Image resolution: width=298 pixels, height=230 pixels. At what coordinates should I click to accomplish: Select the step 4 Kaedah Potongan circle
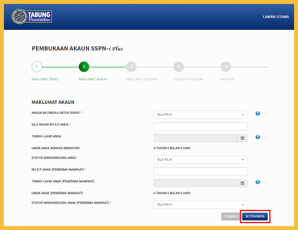(x=179, y=67)
